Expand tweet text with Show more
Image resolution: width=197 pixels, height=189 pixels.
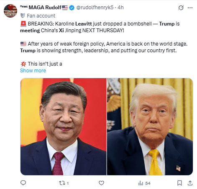[33, 71]
